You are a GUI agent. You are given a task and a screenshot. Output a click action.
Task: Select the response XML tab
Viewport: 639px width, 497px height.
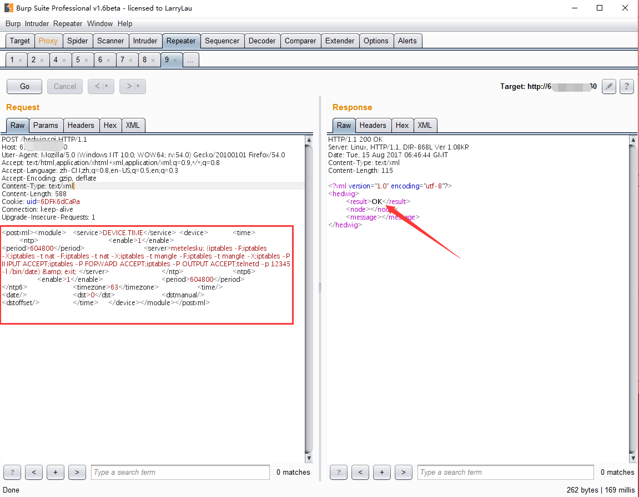(425, 125)
